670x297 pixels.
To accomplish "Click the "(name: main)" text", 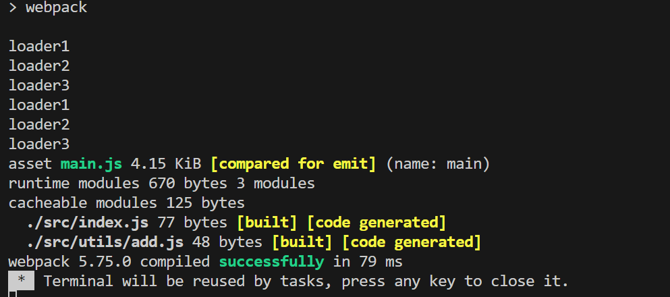I will click(438, 163).
